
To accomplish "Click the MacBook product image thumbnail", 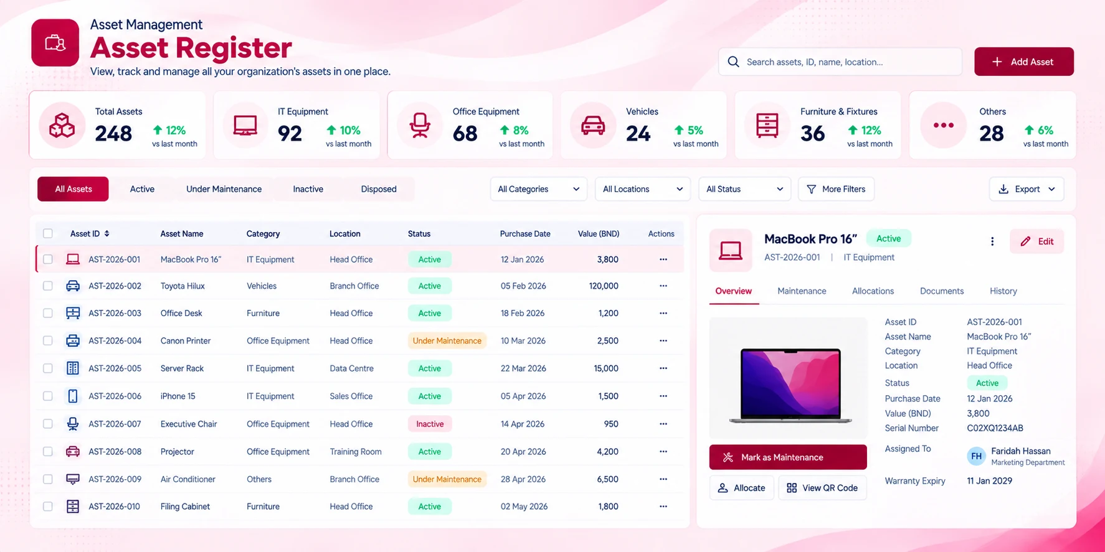I will click(789, 378).
